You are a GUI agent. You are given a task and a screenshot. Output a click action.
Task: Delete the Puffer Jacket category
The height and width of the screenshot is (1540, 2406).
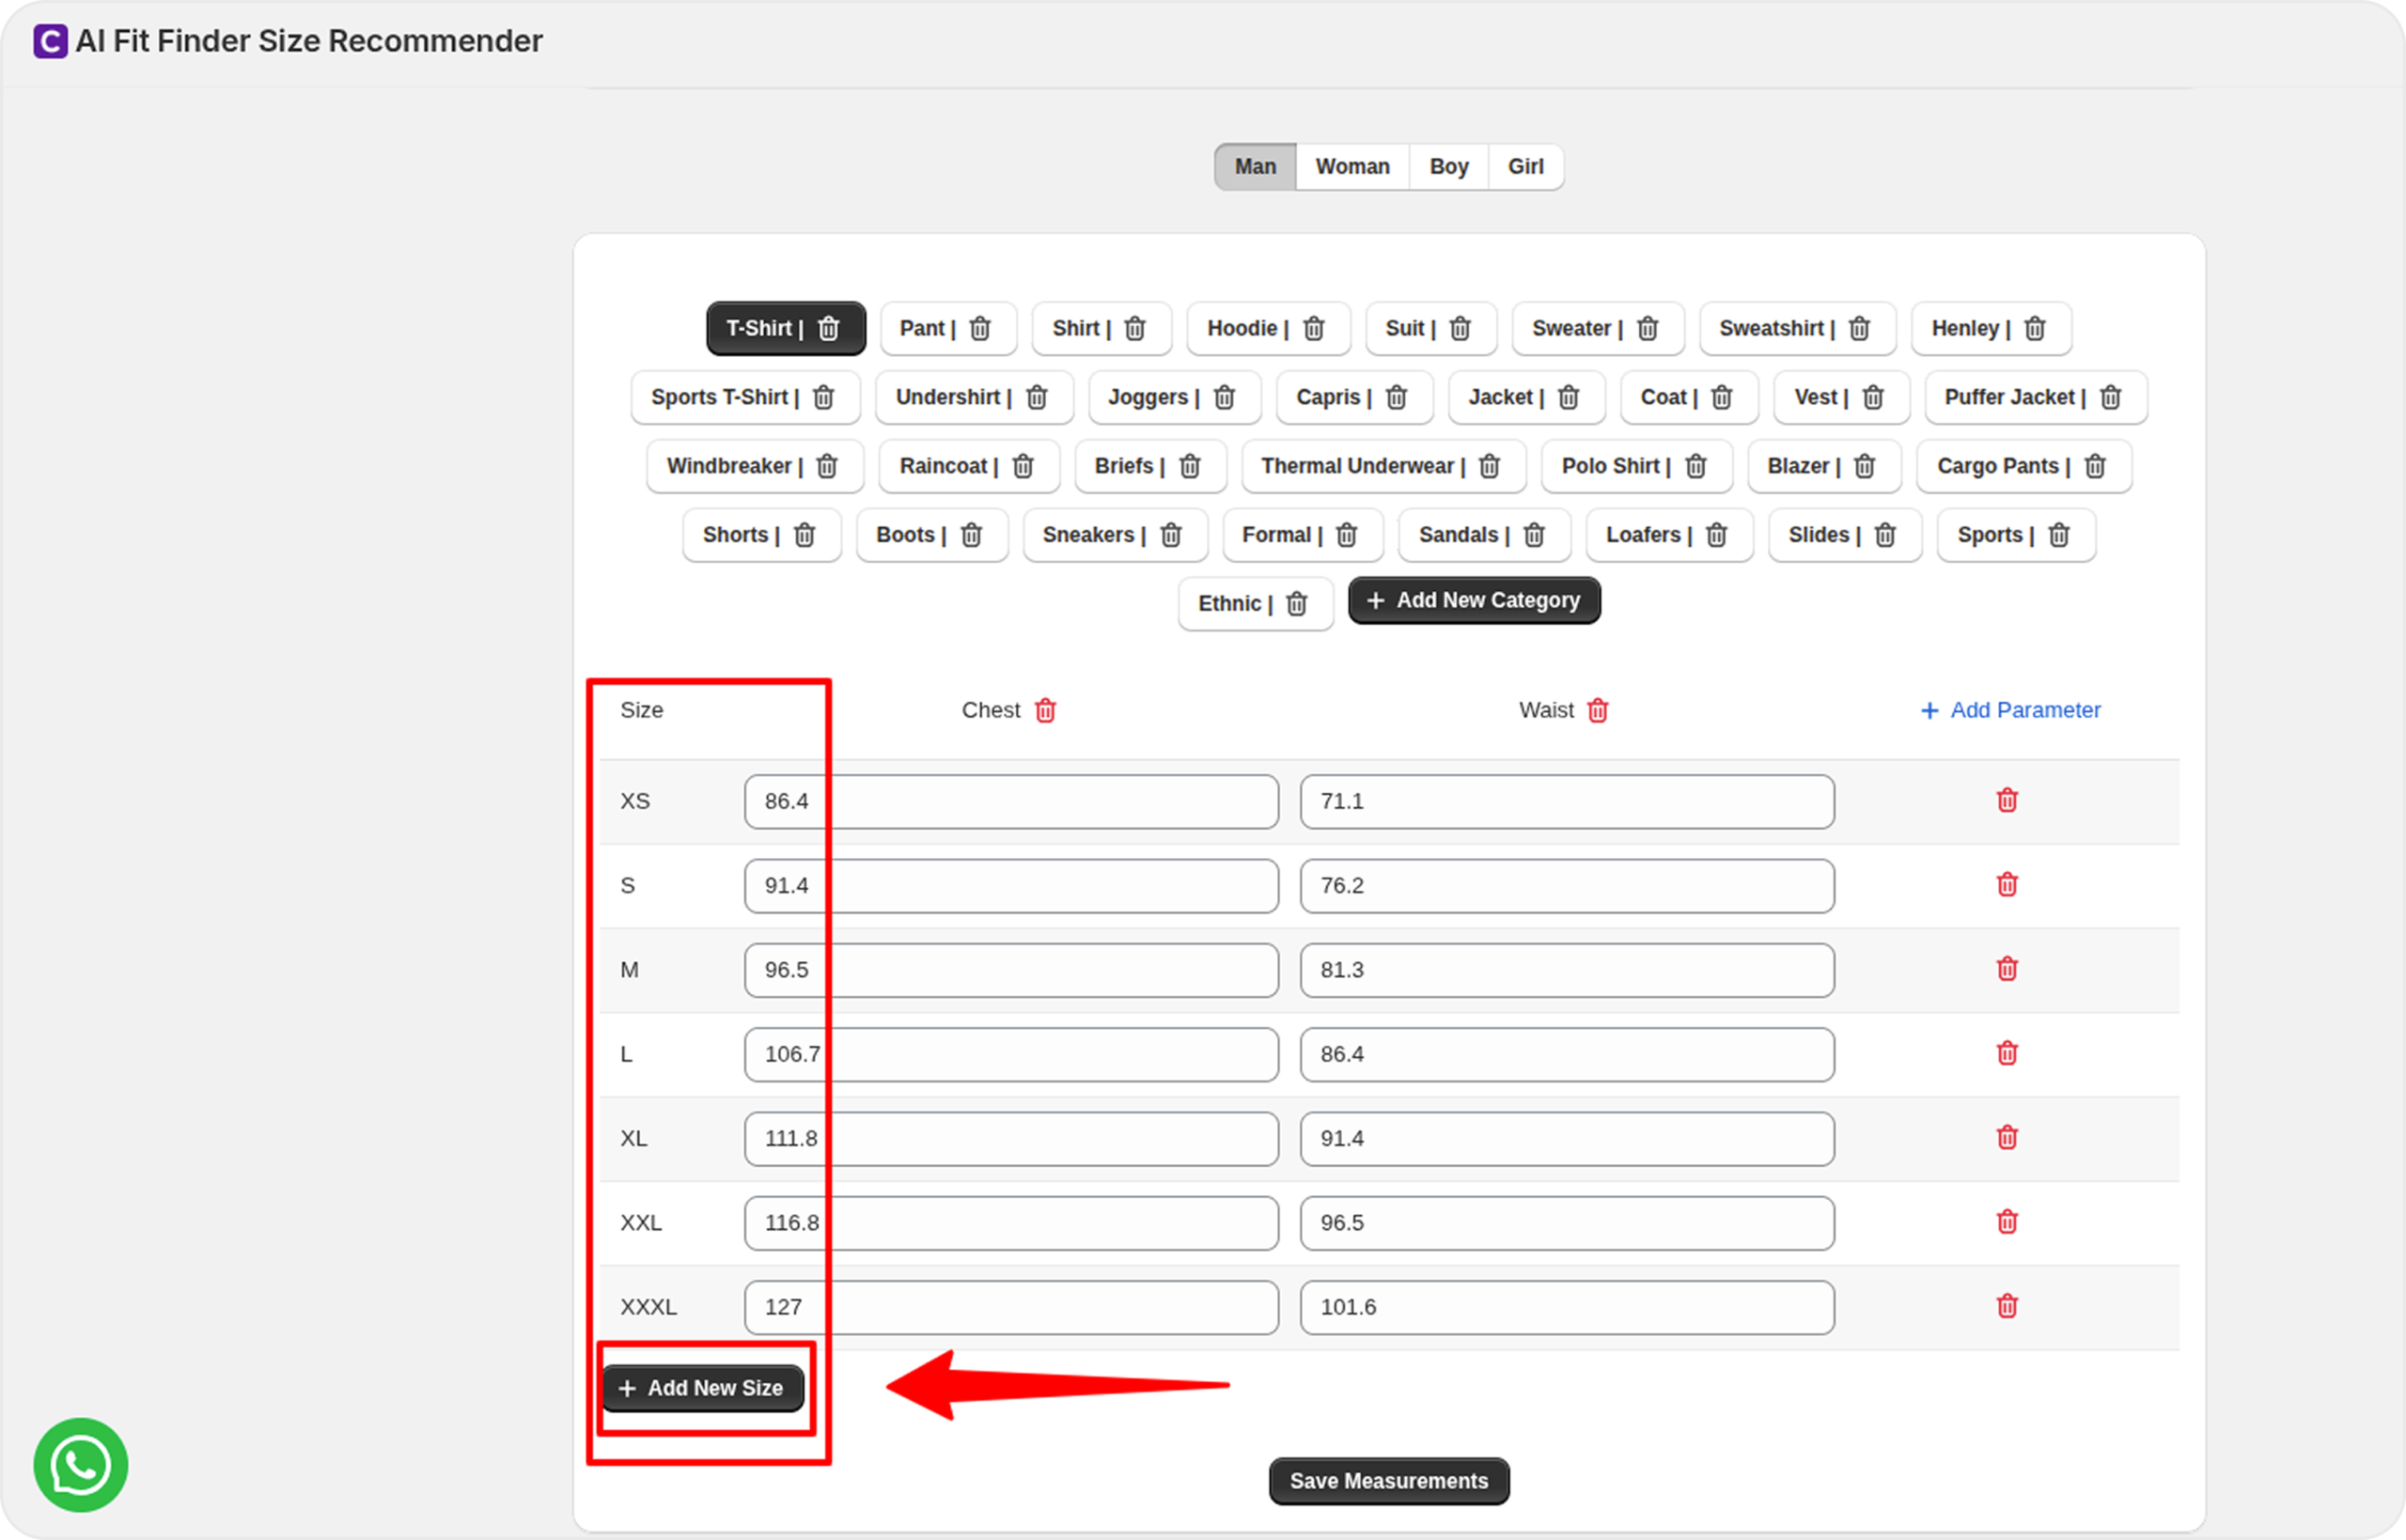coord(2110,398)
